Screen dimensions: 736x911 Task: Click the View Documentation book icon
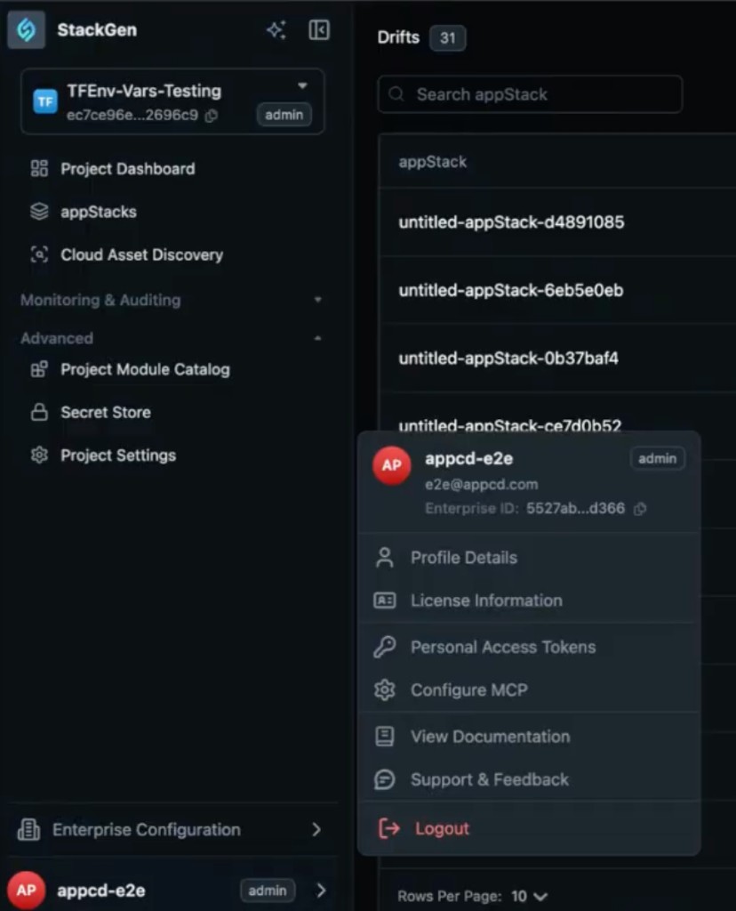coord(384,736)
